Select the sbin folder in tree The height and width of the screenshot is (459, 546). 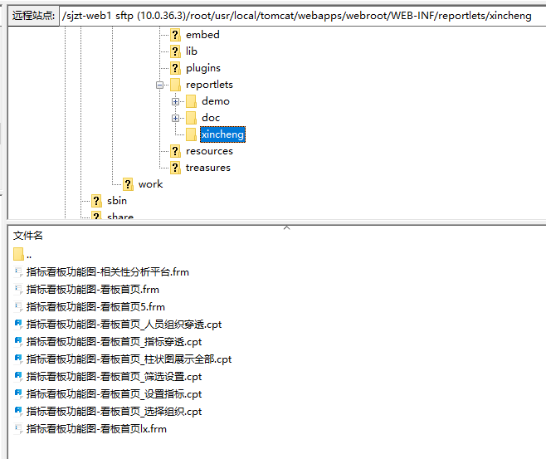pyautogui.click(x=117, y=201)
